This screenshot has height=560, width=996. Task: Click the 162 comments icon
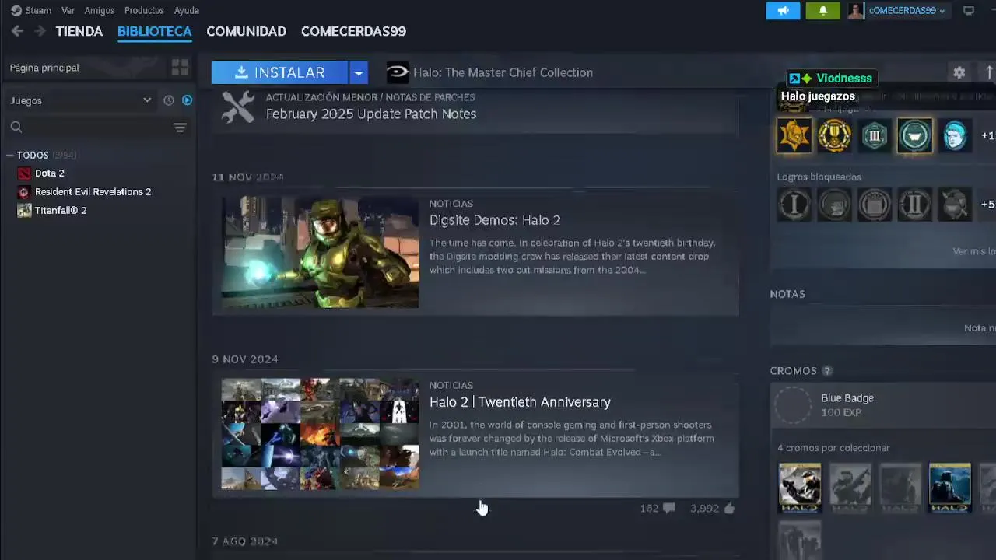coord(669,508)
